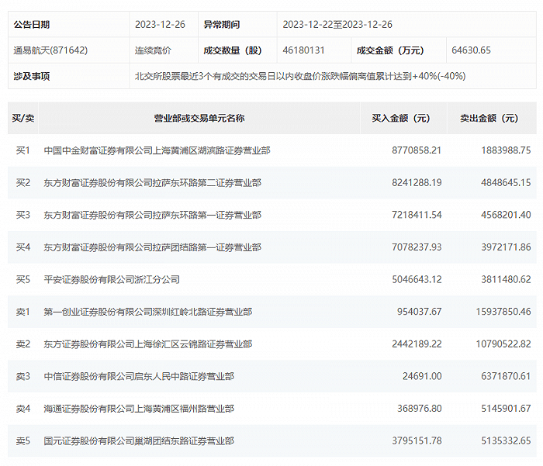The image size is (543, 466).
Task: Select buy amount 24691.00
Action: point(422,376)
